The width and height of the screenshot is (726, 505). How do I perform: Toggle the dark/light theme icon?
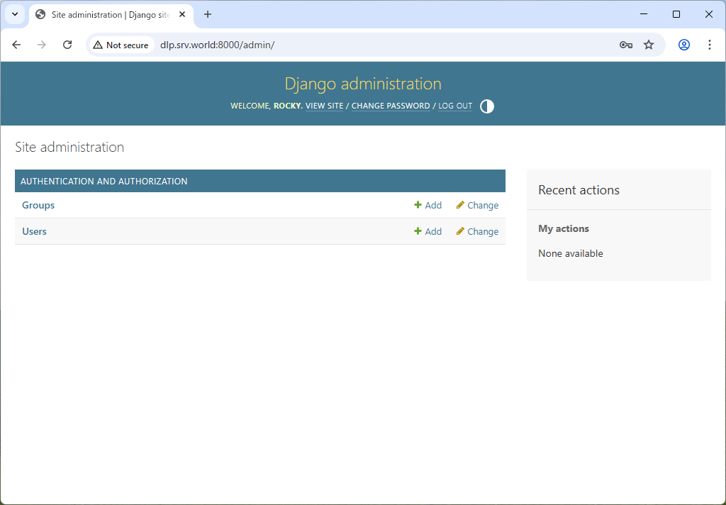[x=487, y=106]
